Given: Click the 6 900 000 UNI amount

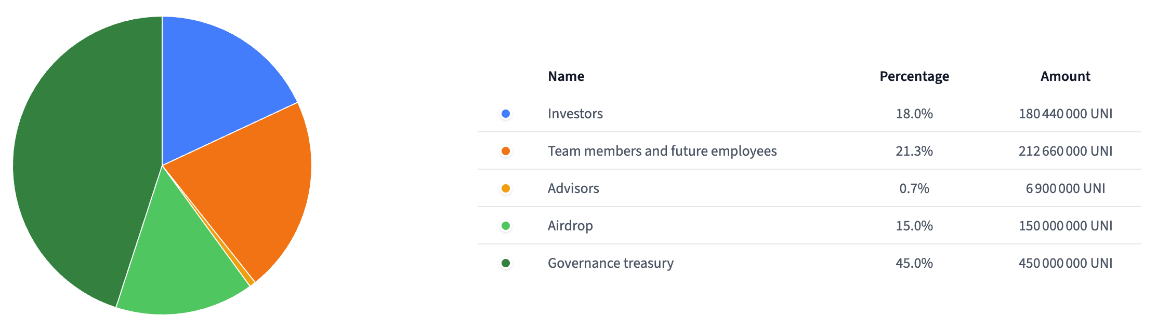Looking at the screenshot, I should point(1065,188).
